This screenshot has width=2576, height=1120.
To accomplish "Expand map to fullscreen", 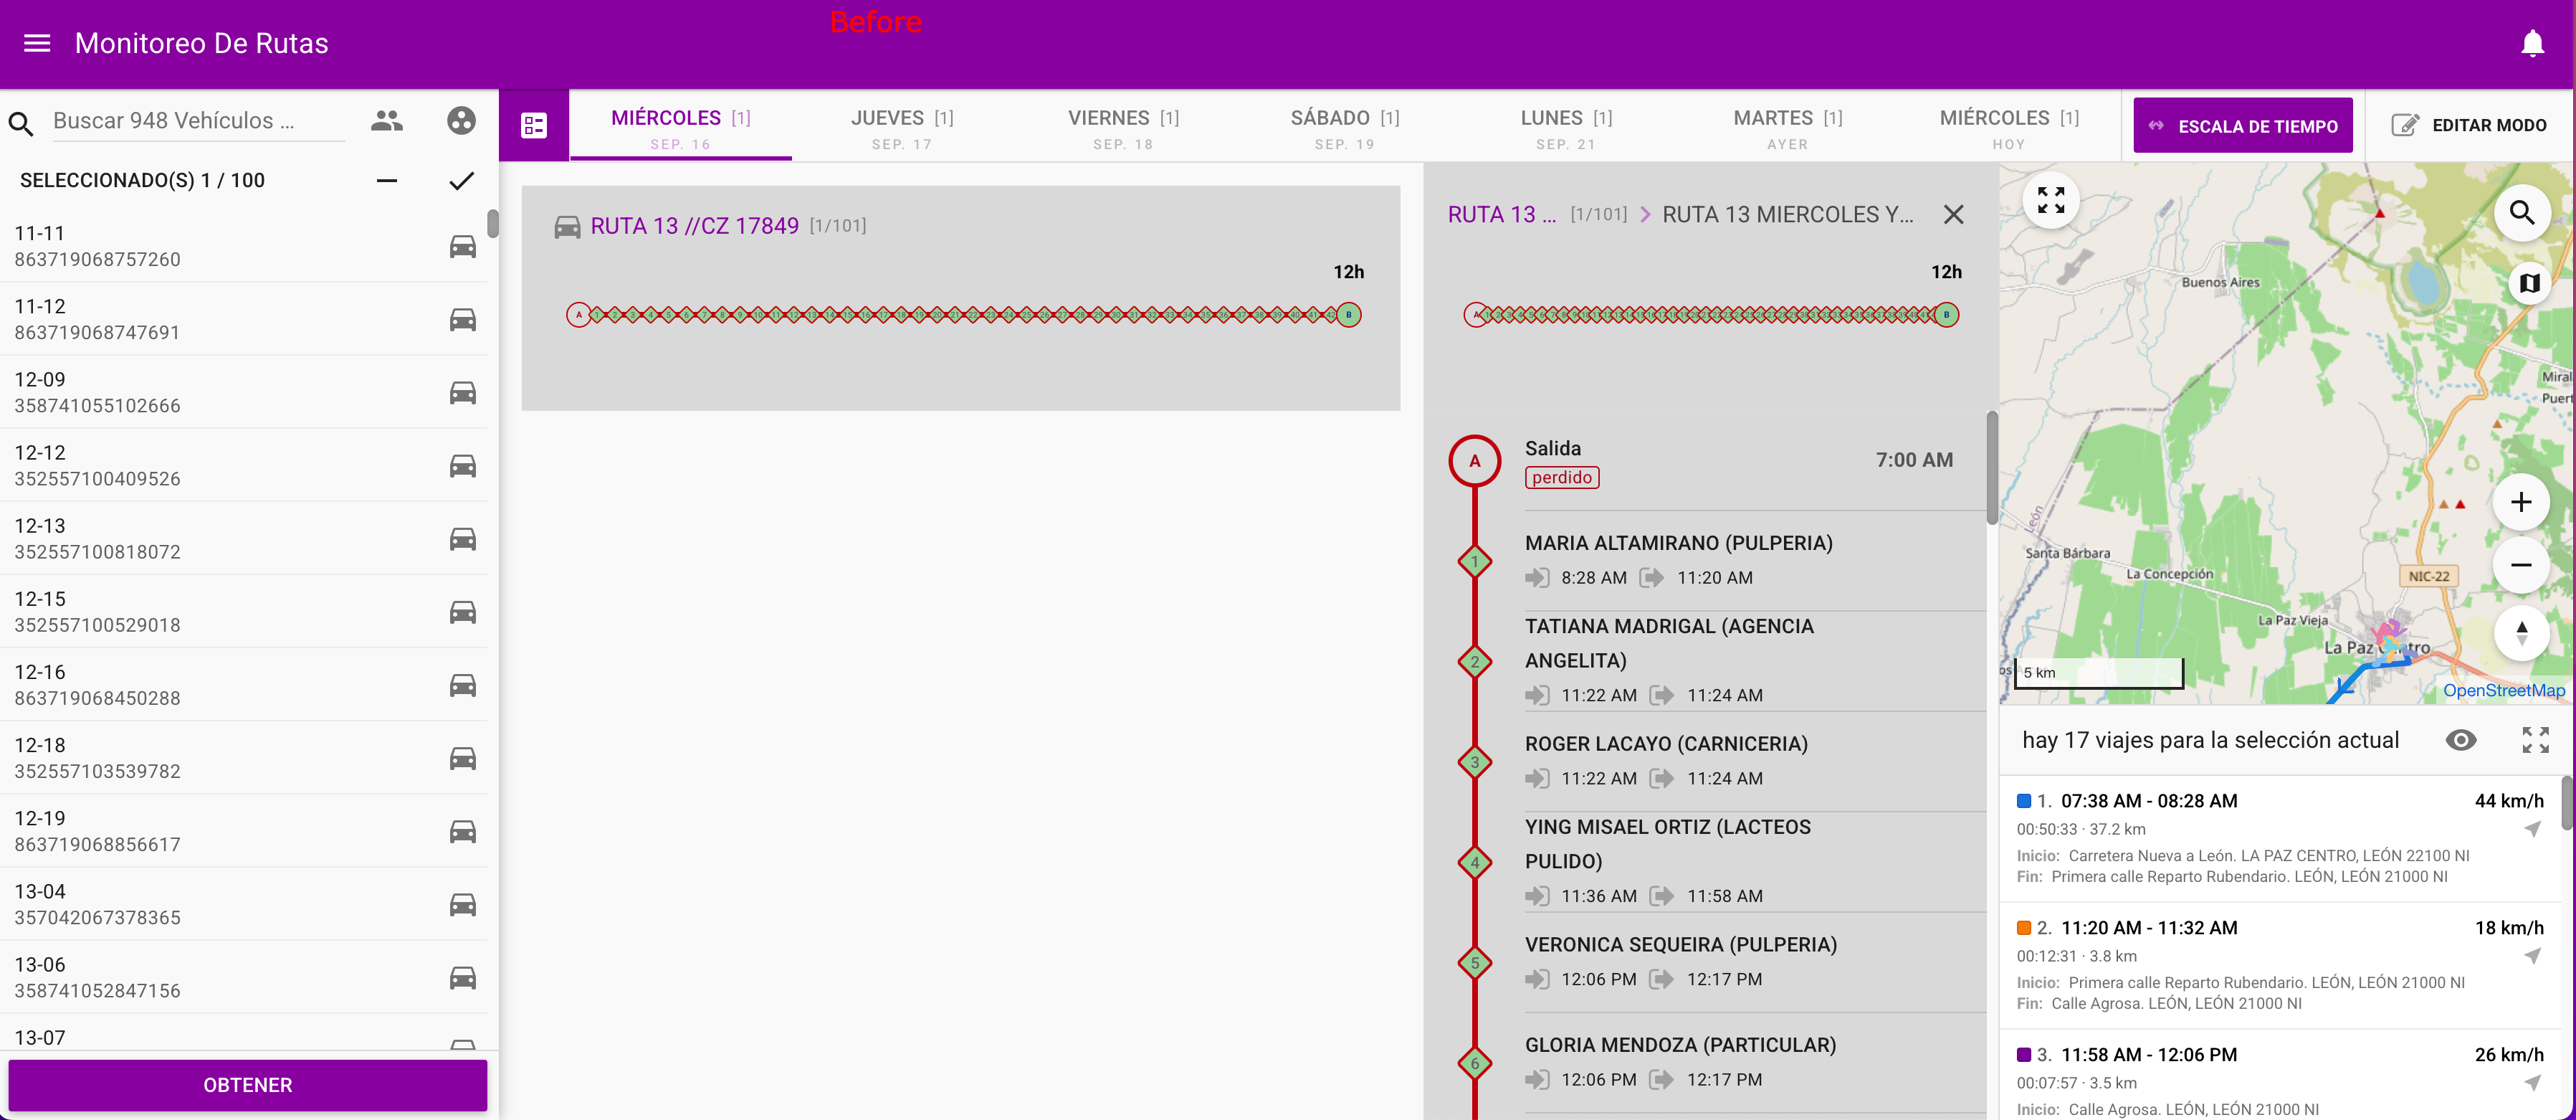I will pyautogui.click(x=2051, y=201).
